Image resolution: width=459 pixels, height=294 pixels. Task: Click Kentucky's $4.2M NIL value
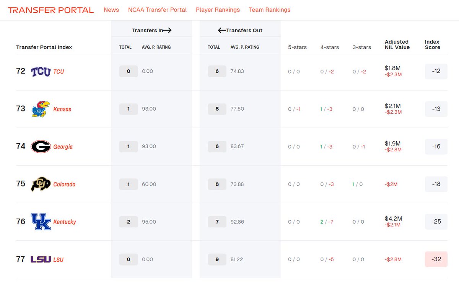tap(393, 219)
